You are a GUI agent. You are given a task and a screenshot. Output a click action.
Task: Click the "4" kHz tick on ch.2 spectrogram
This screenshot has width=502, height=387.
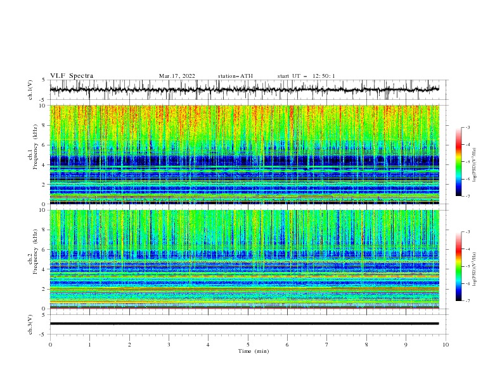click(45, 269)
